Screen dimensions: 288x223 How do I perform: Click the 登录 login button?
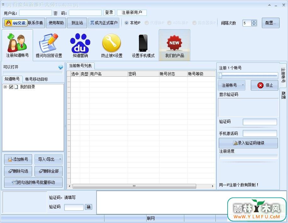(109, 13)
